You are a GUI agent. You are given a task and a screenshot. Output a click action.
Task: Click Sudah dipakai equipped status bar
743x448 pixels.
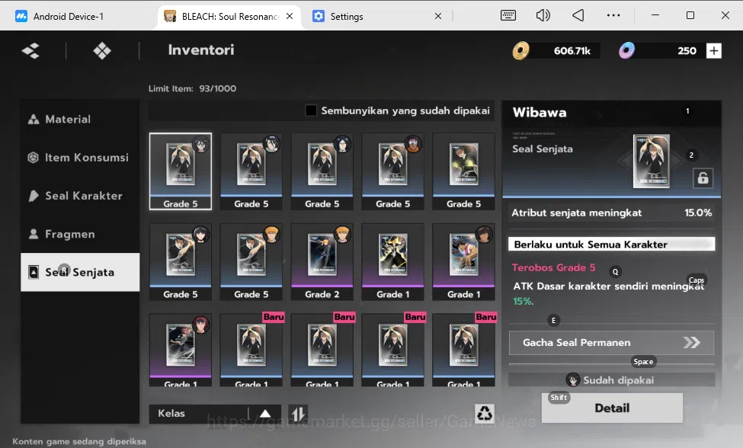click(611, 379)
